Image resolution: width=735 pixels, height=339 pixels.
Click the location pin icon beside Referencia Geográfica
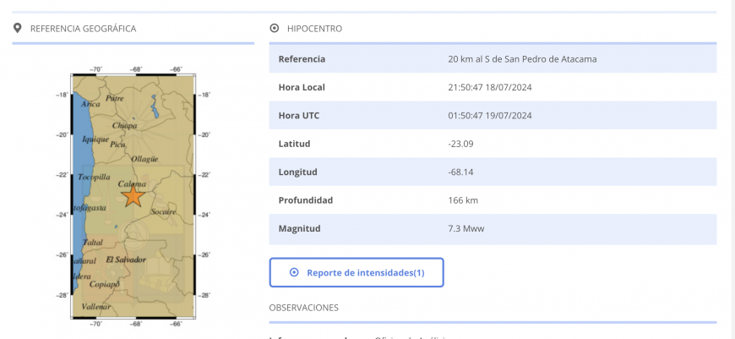point(17,29)
